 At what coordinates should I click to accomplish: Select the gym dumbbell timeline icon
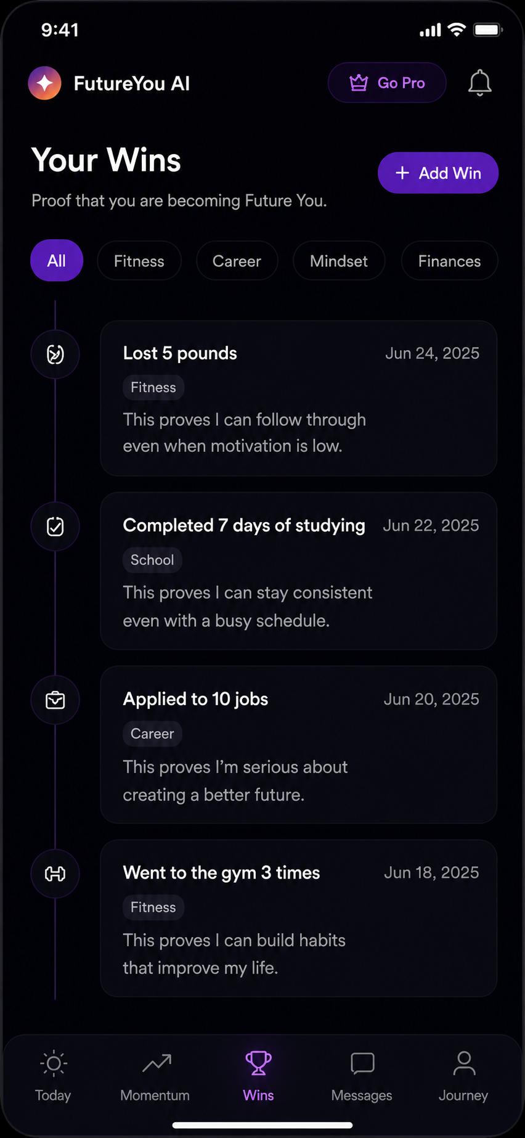coord(55,874)
